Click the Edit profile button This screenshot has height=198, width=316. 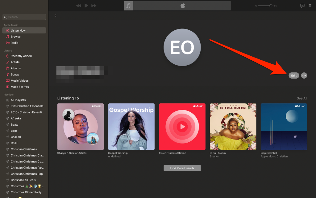pyautogui.click(x=294, y=75)
